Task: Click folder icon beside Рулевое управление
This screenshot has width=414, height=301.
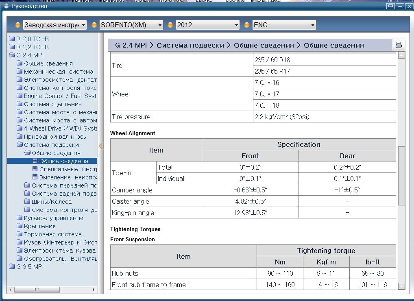Action: [20, 218]
